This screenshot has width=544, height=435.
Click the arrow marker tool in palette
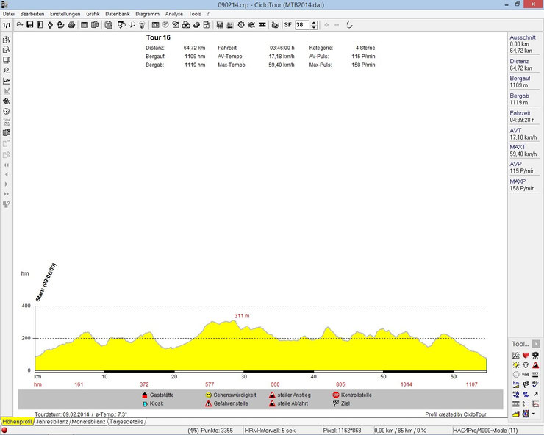click(535, 394)
